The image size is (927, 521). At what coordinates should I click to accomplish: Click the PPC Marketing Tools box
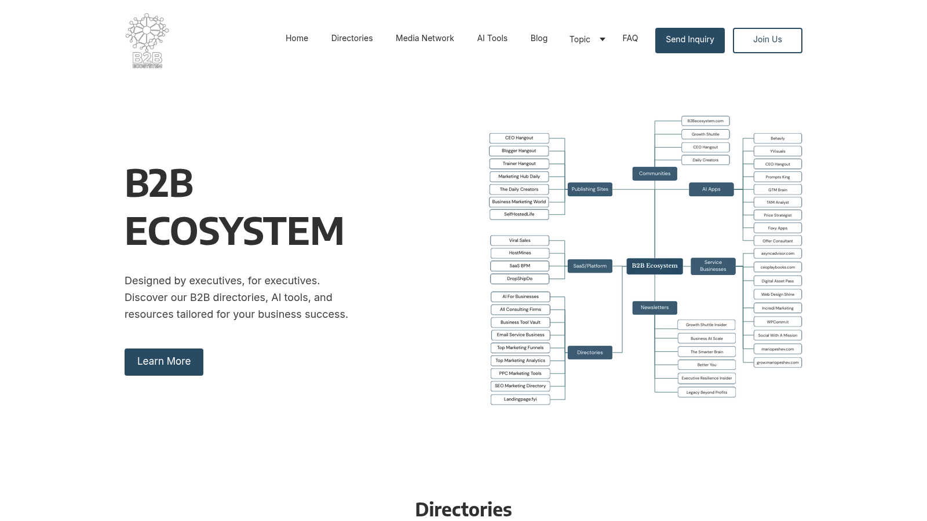click(x=520, y=373)
